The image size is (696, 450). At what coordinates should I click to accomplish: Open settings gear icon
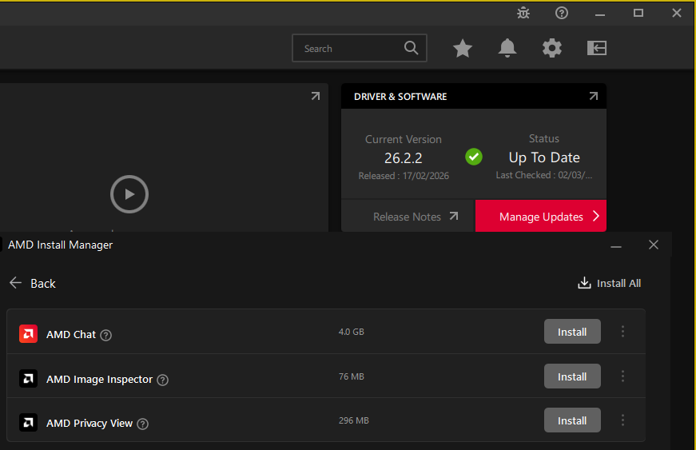coord(551,48)
